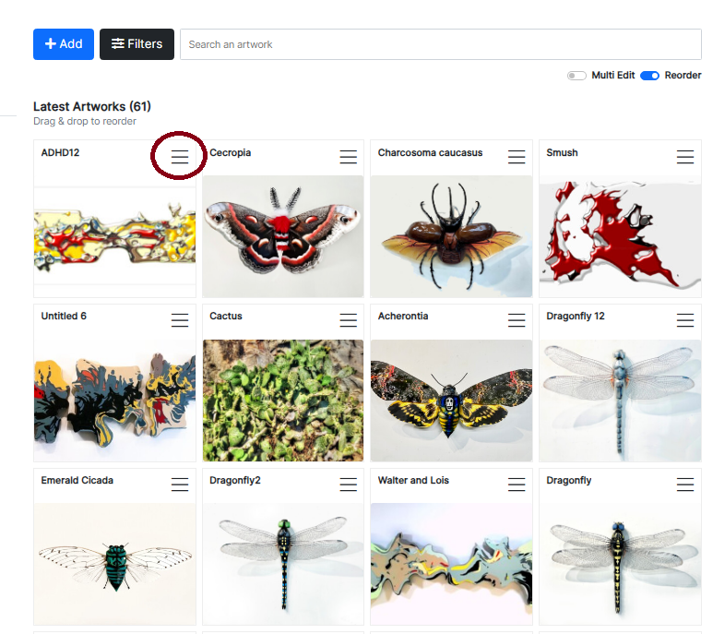This screenshot has width=713, height=634.
Task: Click the Walter and Lois reorder handle
Action: (x=517, y=484)
